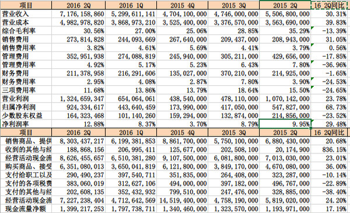Click the 16 2Q同比 header cell
Viewport: 350px width, 213px height.
(x=330, y=5)
